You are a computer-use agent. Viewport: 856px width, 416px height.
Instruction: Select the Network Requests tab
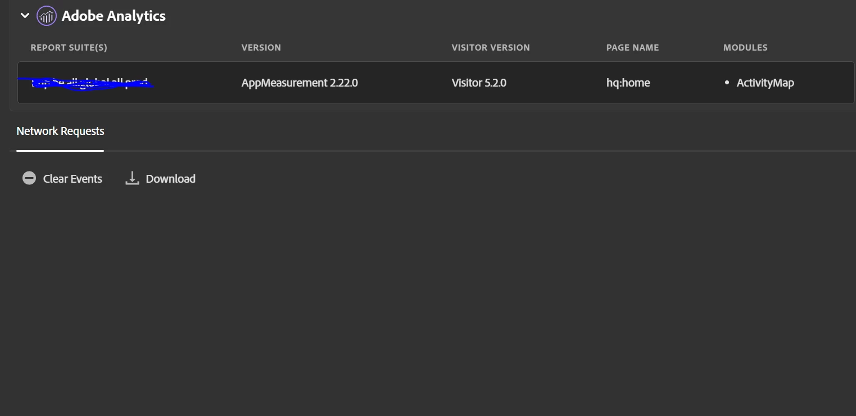[60, 131]
